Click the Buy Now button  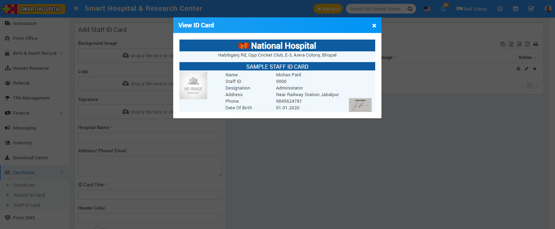328,9
